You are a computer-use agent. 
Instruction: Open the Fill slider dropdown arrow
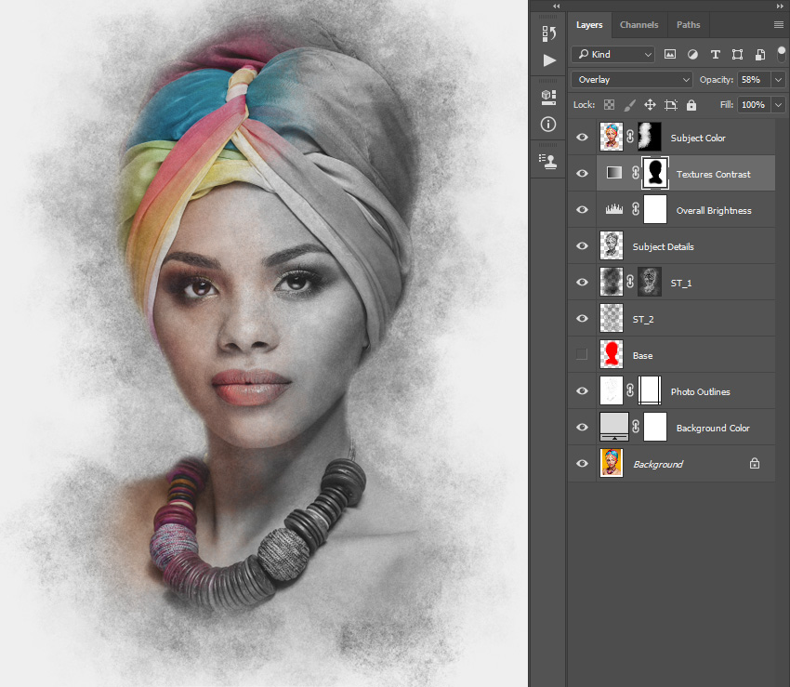point(778,105)
